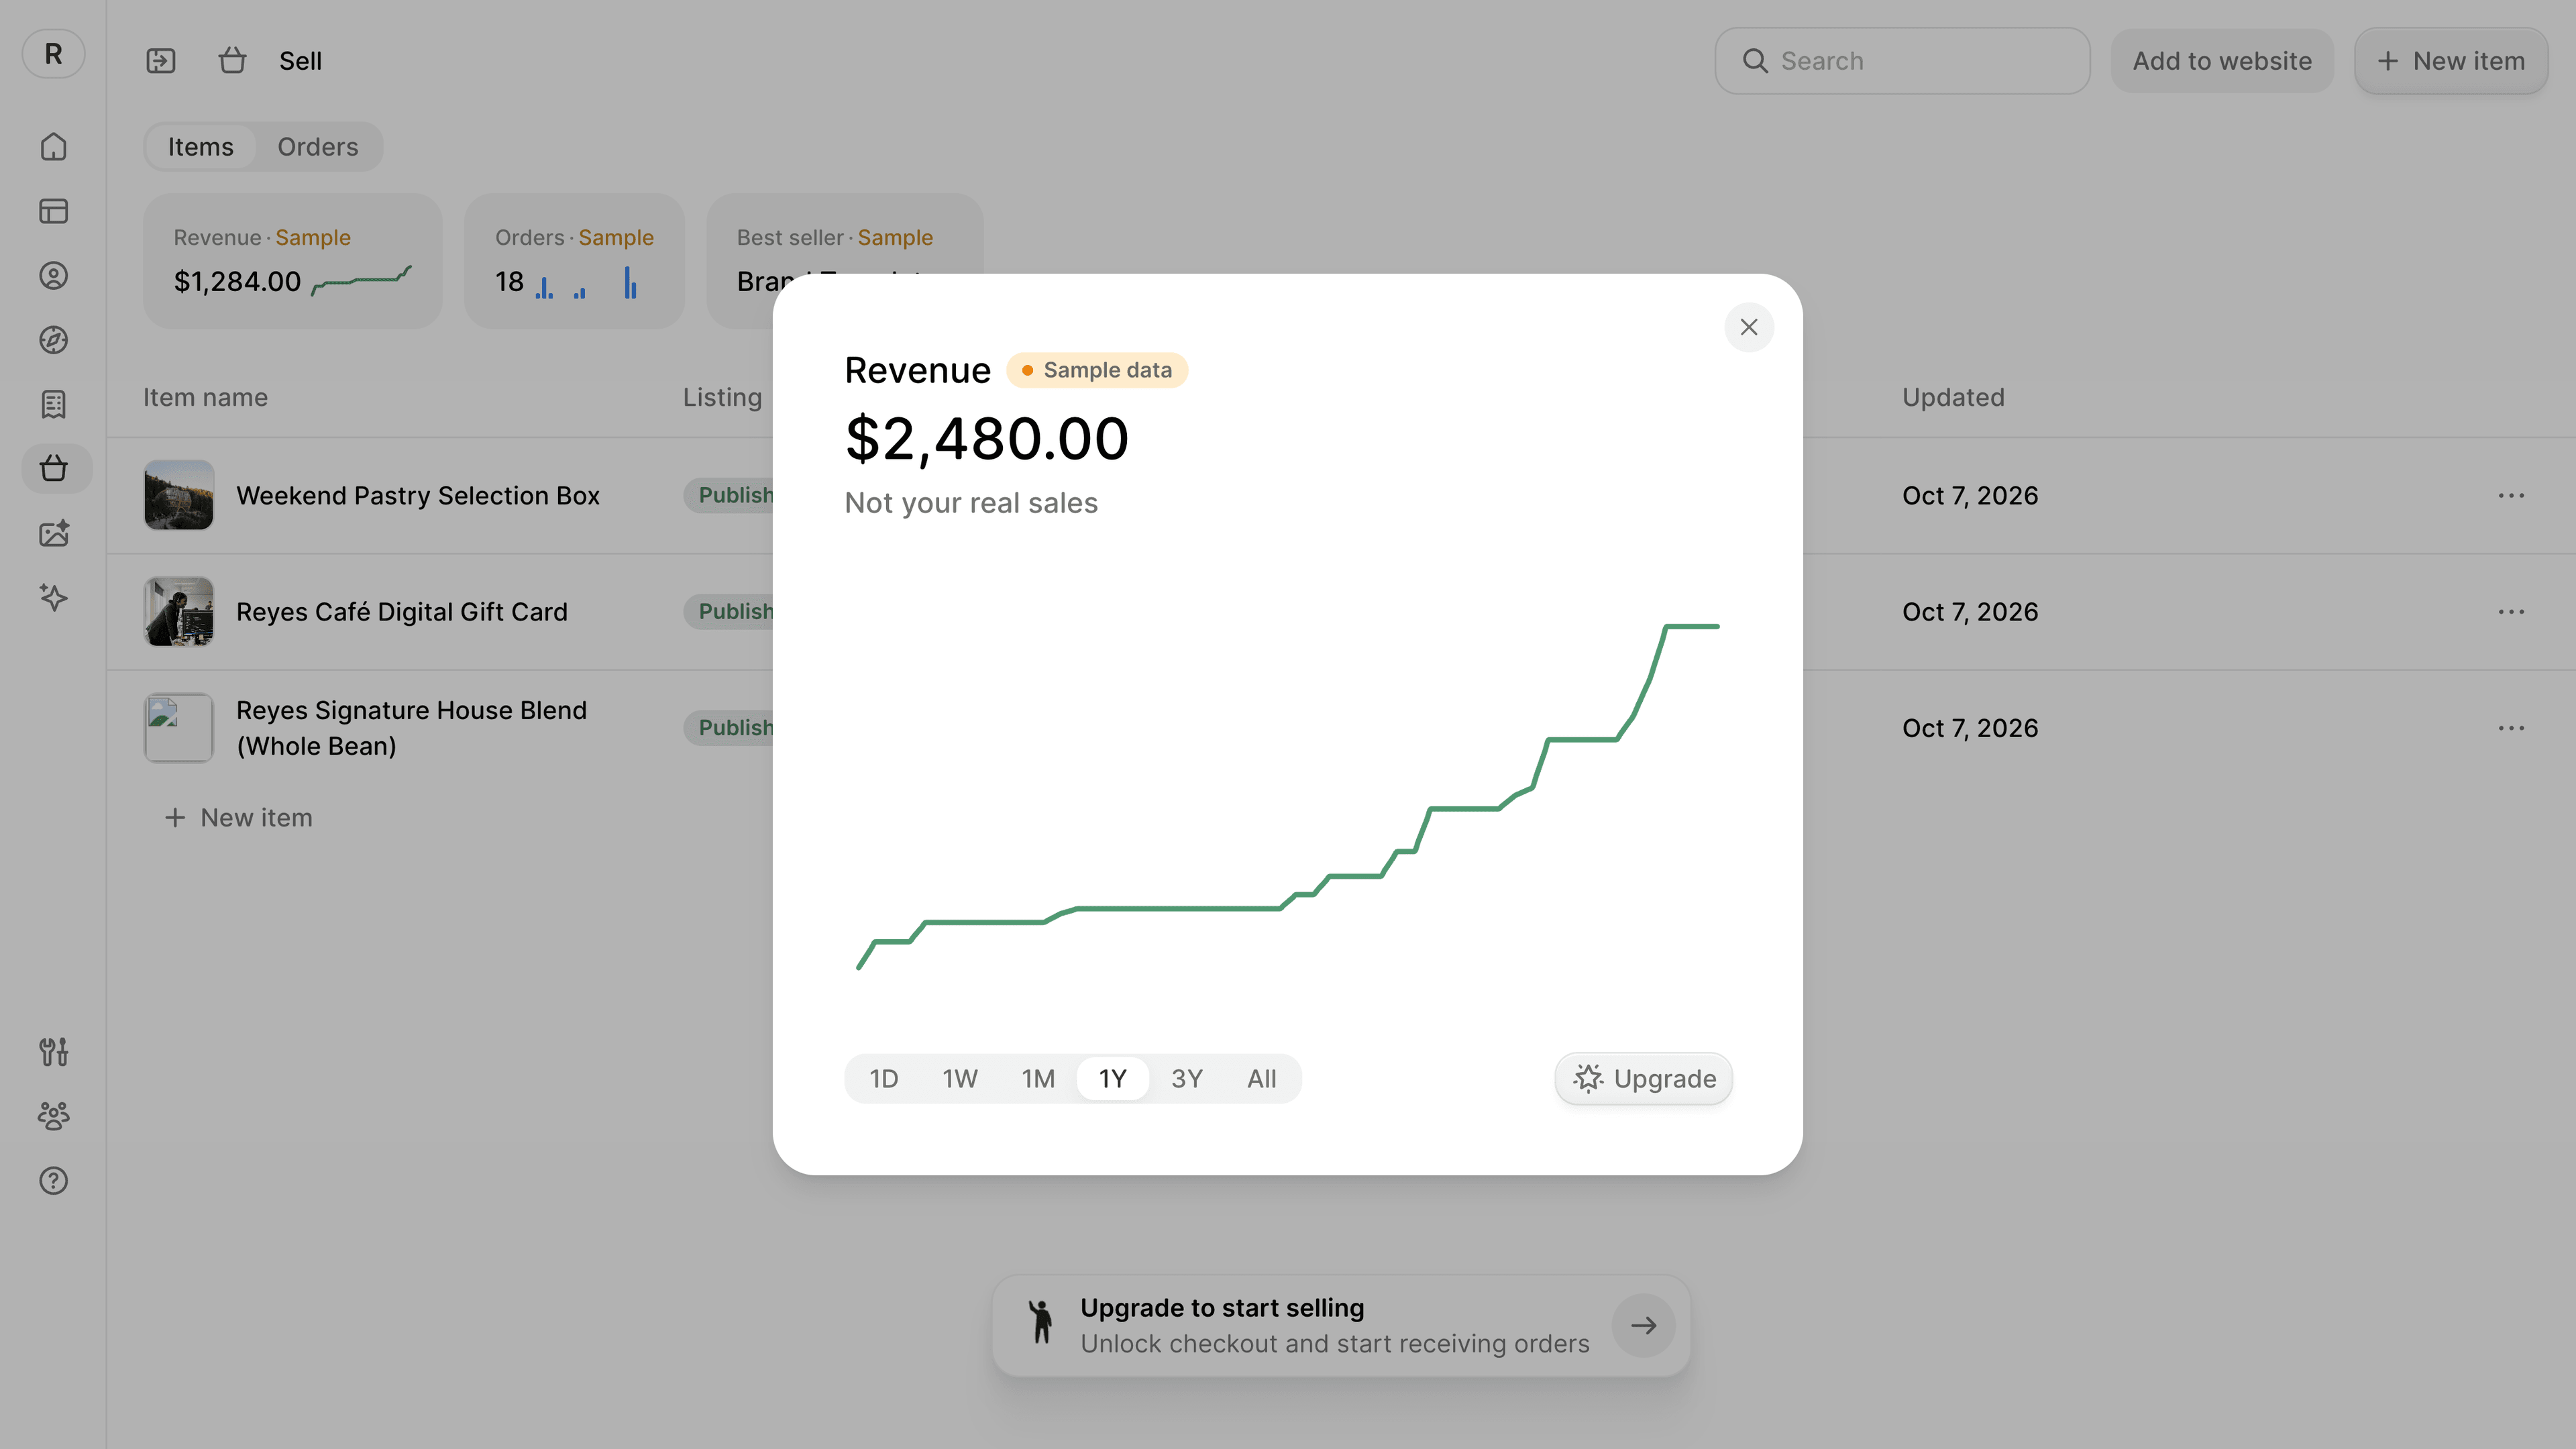Screen dimensions: 2576x1449
Task: Open the AI sparkle icon in sidebar
Action: tap(53, 598)
